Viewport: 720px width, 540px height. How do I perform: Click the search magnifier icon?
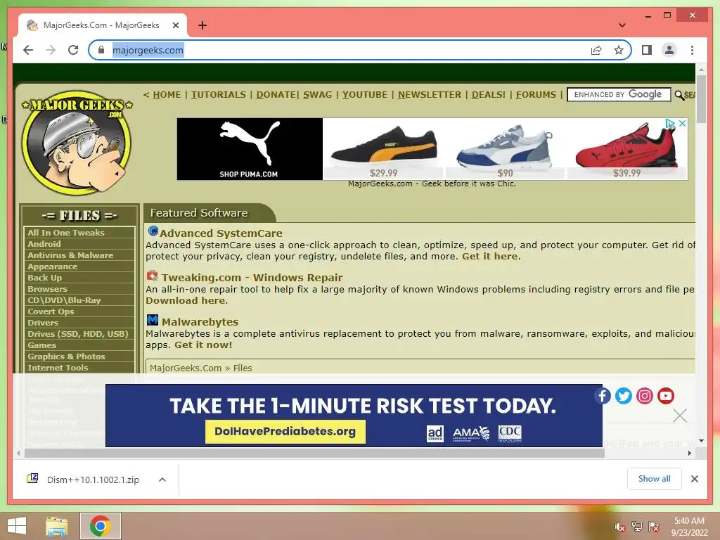(679, 95)
